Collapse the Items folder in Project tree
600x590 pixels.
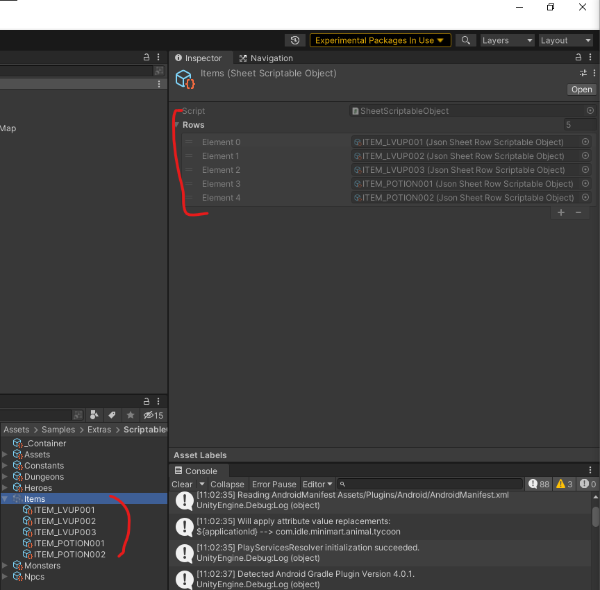click(x=6, y=499)
